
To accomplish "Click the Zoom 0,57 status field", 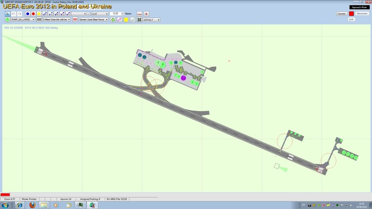I will click(x=10, y=199).
